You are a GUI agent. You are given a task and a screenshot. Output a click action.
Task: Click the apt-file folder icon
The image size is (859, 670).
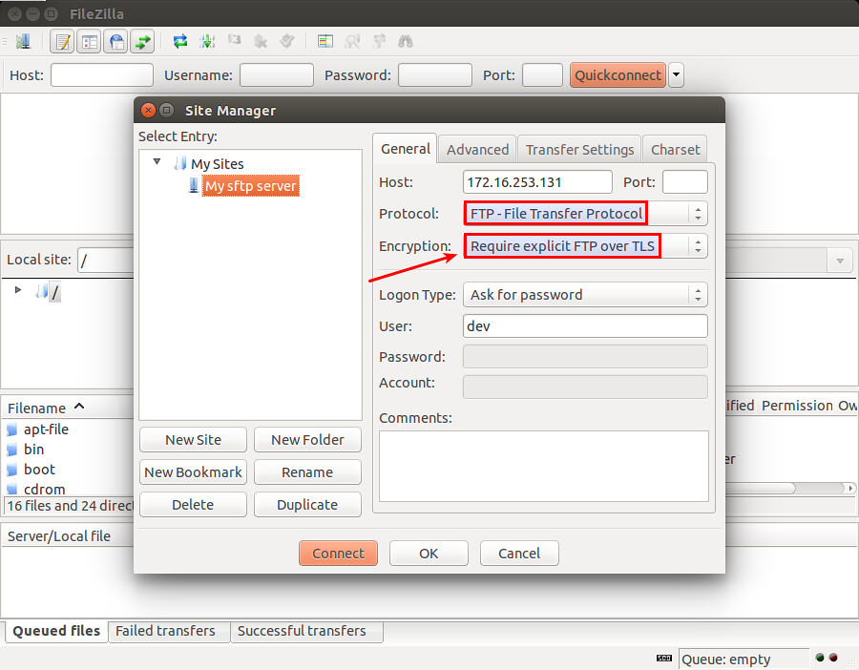click(x=12, y=429)
